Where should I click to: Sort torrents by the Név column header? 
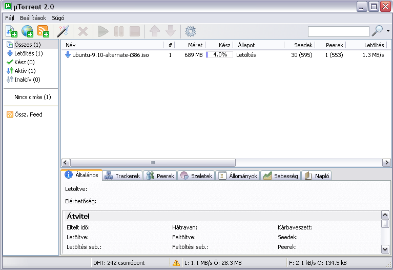point(112,45)
